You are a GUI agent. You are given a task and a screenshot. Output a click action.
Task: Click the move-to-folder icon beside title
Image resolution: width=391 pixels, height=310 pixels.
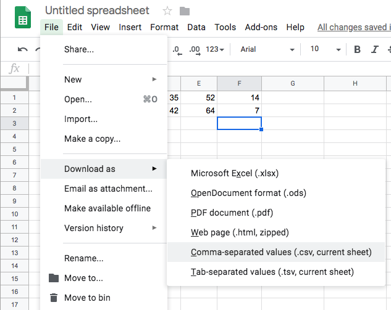click(184, 11)
